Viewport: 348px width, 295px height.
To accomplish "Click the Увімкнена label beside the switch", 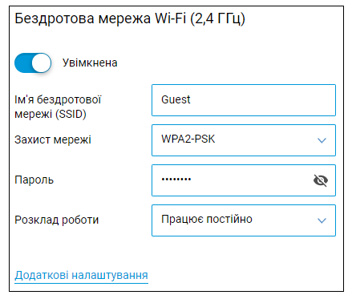I will point(90,63).
